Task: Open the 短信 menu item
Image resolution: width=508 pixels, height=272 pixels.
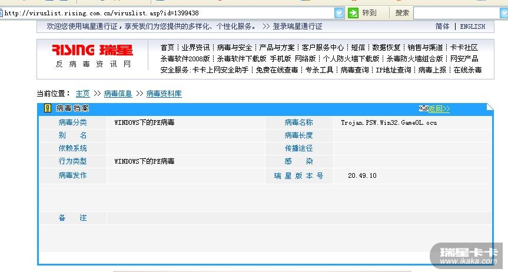Action: click(358, 48)
